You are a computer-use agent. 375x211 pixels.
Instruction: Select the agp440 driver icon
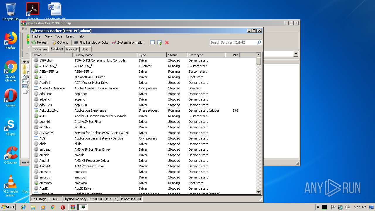click(36, 122)
